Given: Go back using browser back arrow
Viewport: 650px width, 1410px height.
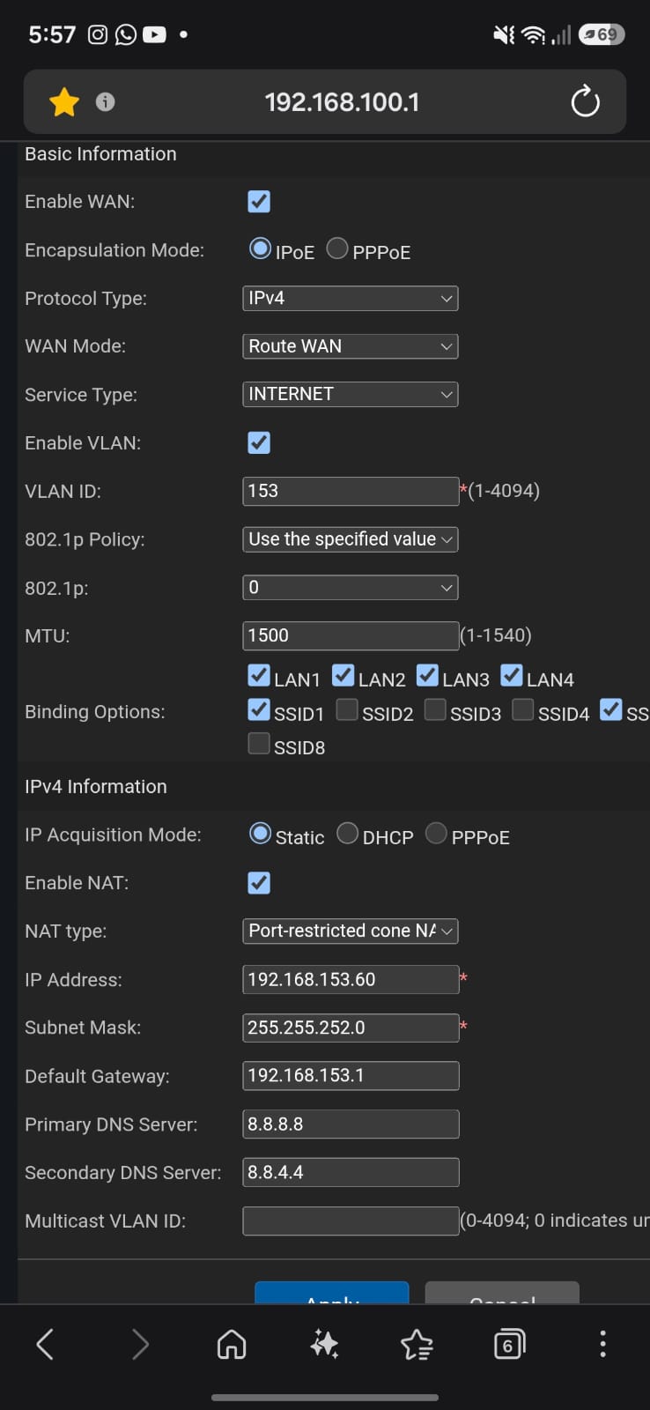Looking at the screenshot, I should click(45, 1344).
